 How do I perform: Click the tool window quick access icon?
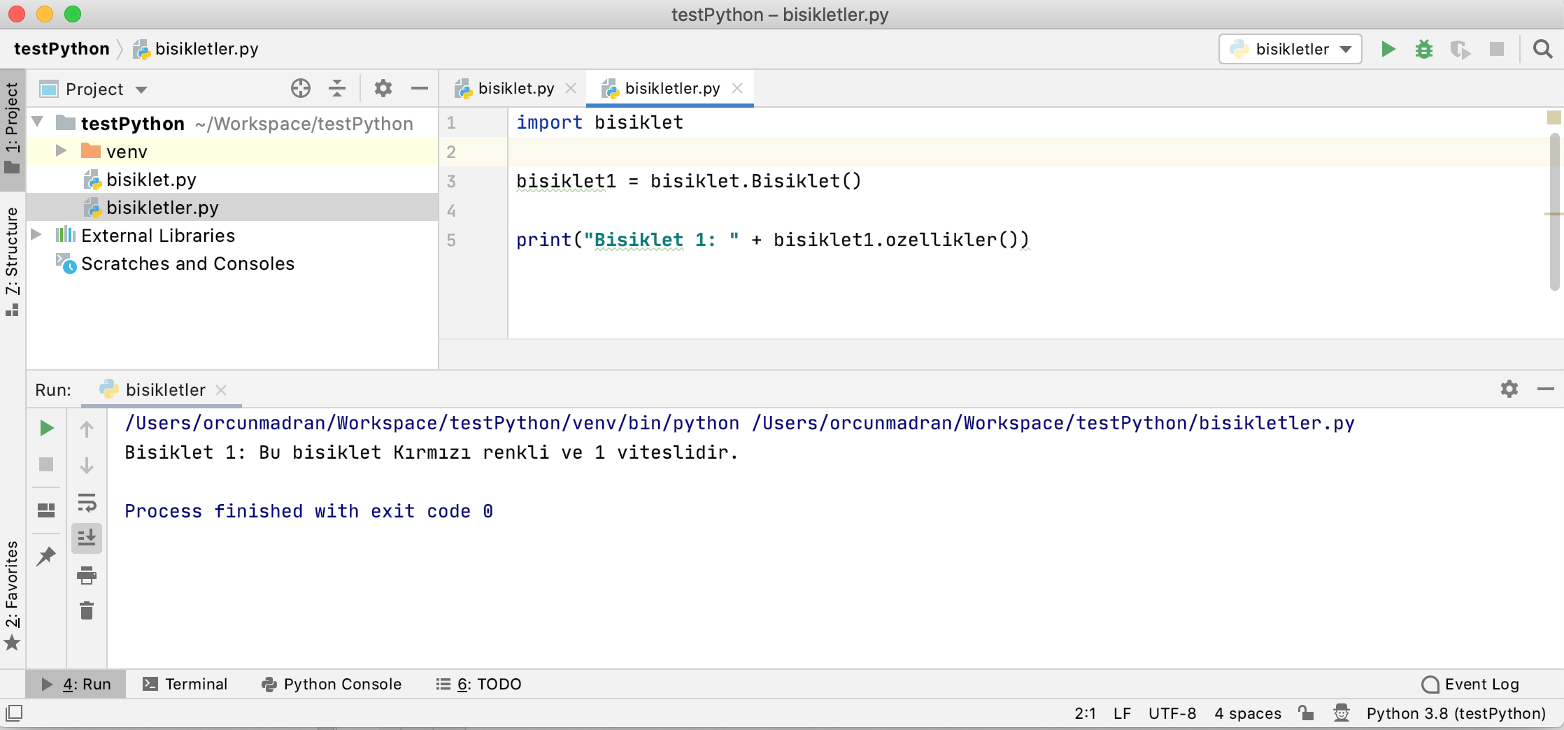[14, 713]
